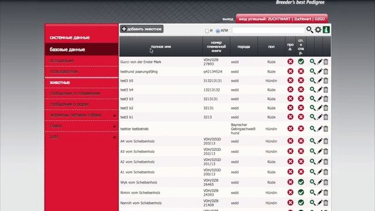View details of Gucci von der Ender Mark
Image resolution: width=375 pixels, height=211 pixels.
[312, 62]
